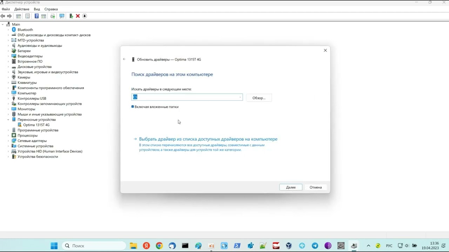
Task: Click the back arrow in the driver update dialog
Action: pyautogui.click(x=124, y=59)
